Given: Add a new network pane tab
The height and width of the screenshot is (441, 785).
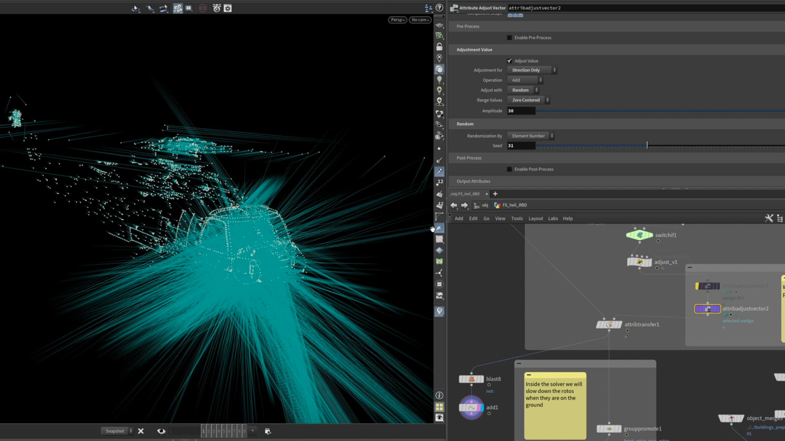Looking at the screenshot, I should point(495,194).
